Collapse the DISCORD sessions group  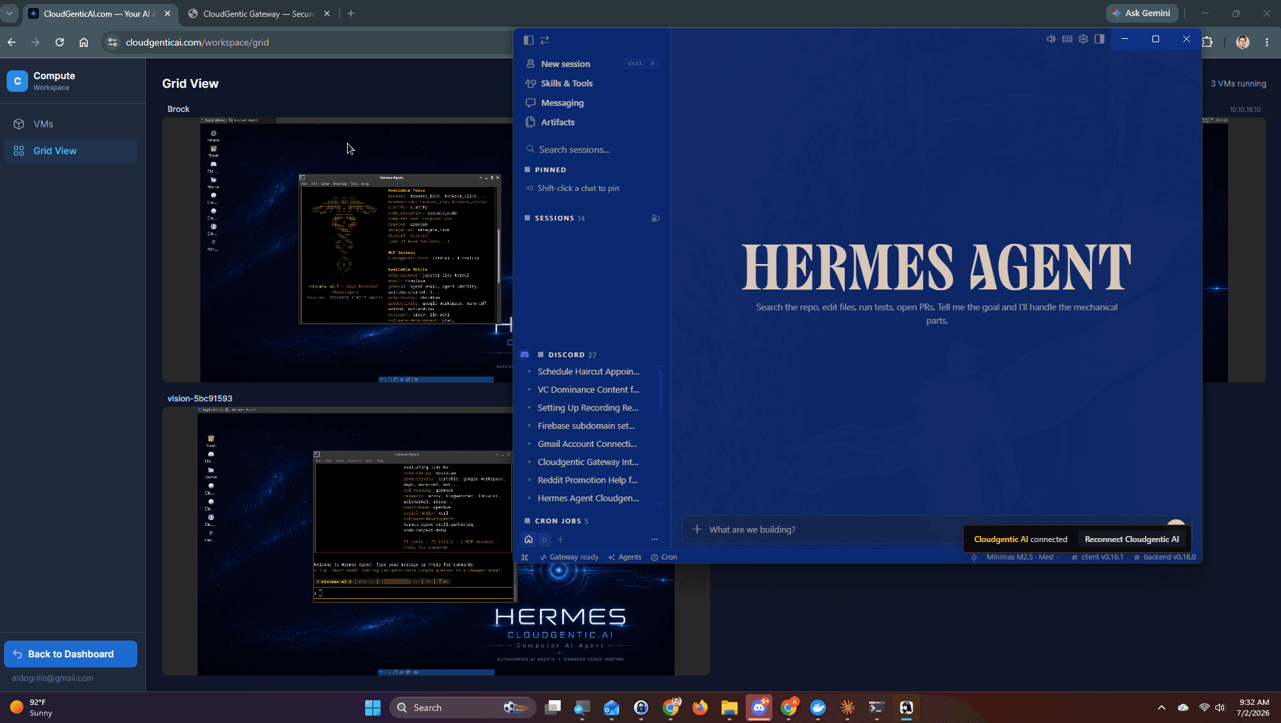coord(567,355)
